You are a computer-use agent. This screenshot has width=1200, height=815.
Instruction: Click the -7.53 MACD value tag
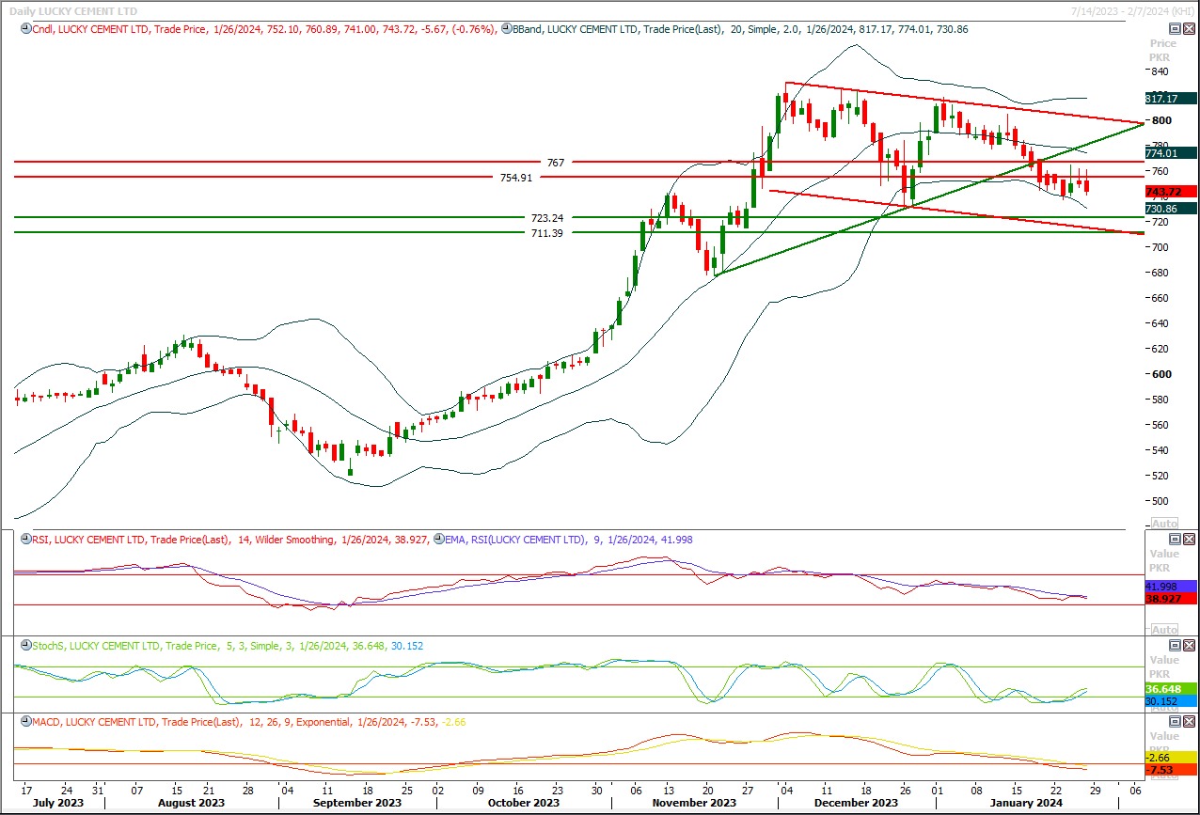1171,769
